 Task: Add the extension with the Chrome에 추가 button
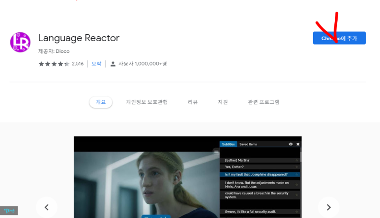point(339,38)
